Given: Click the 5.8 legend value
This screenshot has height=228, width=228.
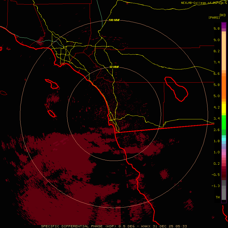Looking at the screenshot, I should point(217,85).
